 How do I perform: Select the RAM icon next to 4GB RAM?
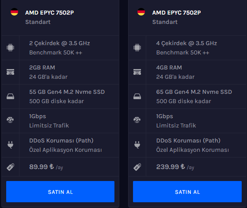[x=137, y=72]
